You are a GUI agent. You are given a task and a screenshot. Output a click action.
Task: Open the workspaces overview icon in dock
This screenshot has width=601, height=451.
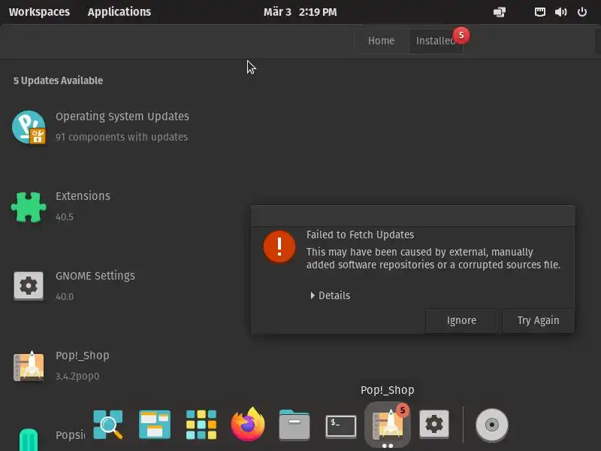[155, 424]
